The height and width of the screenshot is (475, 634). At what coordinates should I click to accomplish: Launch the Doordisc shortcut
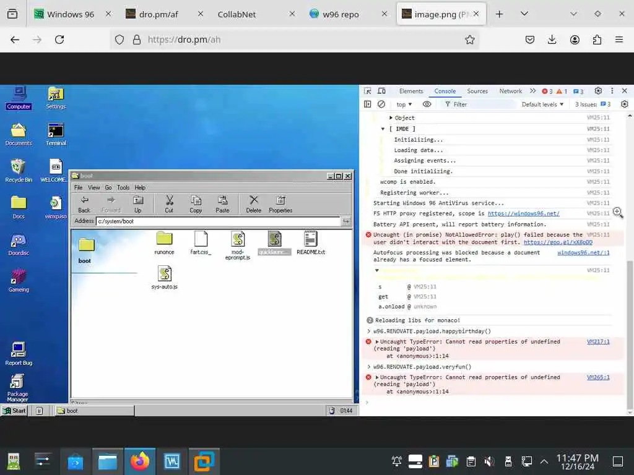(19, 244)
